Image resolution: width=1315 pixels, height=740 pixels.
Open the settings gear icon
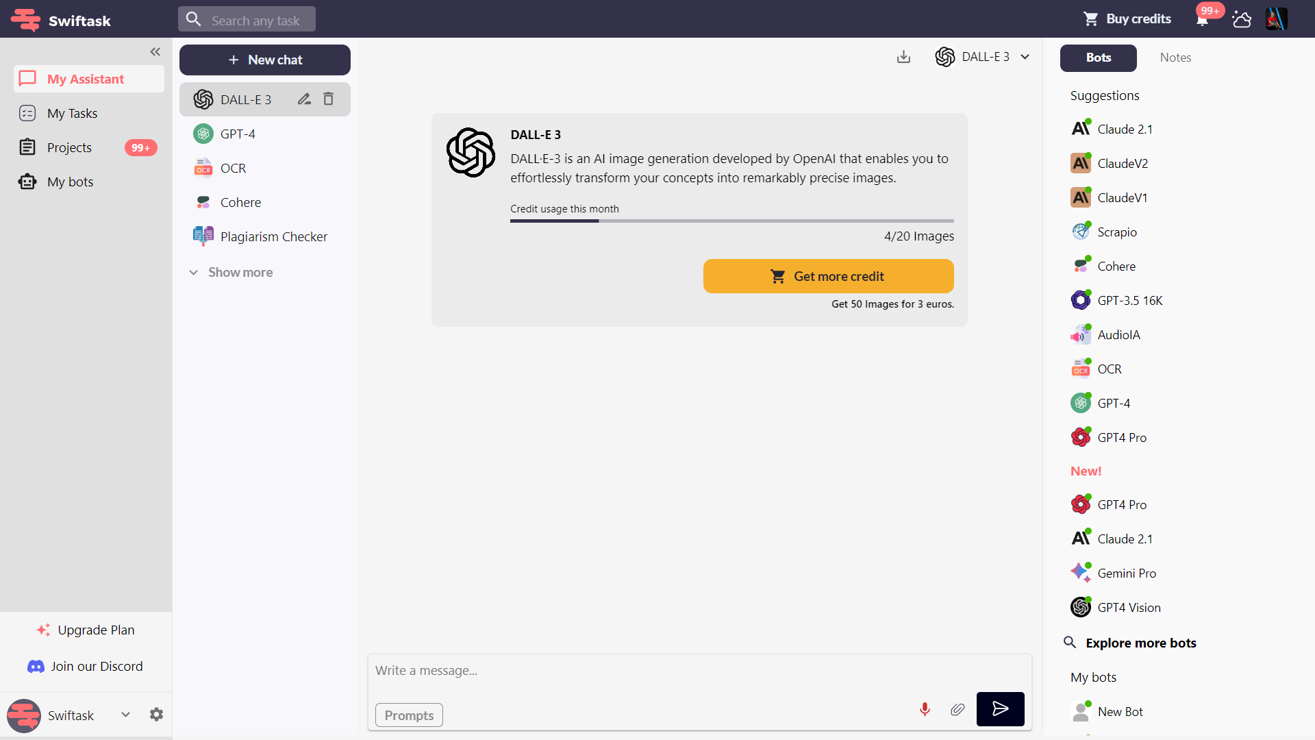click(x=156, y=715)
